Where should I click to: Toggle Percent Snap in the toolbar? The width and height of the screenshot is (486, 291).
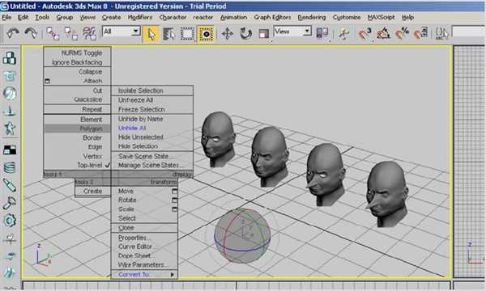(402, 33)
